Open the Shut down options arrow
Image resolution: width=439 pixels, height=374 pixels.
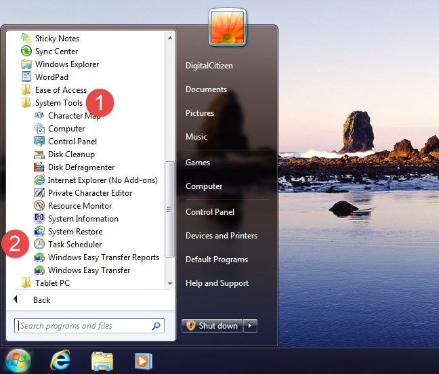click(250, 326)
